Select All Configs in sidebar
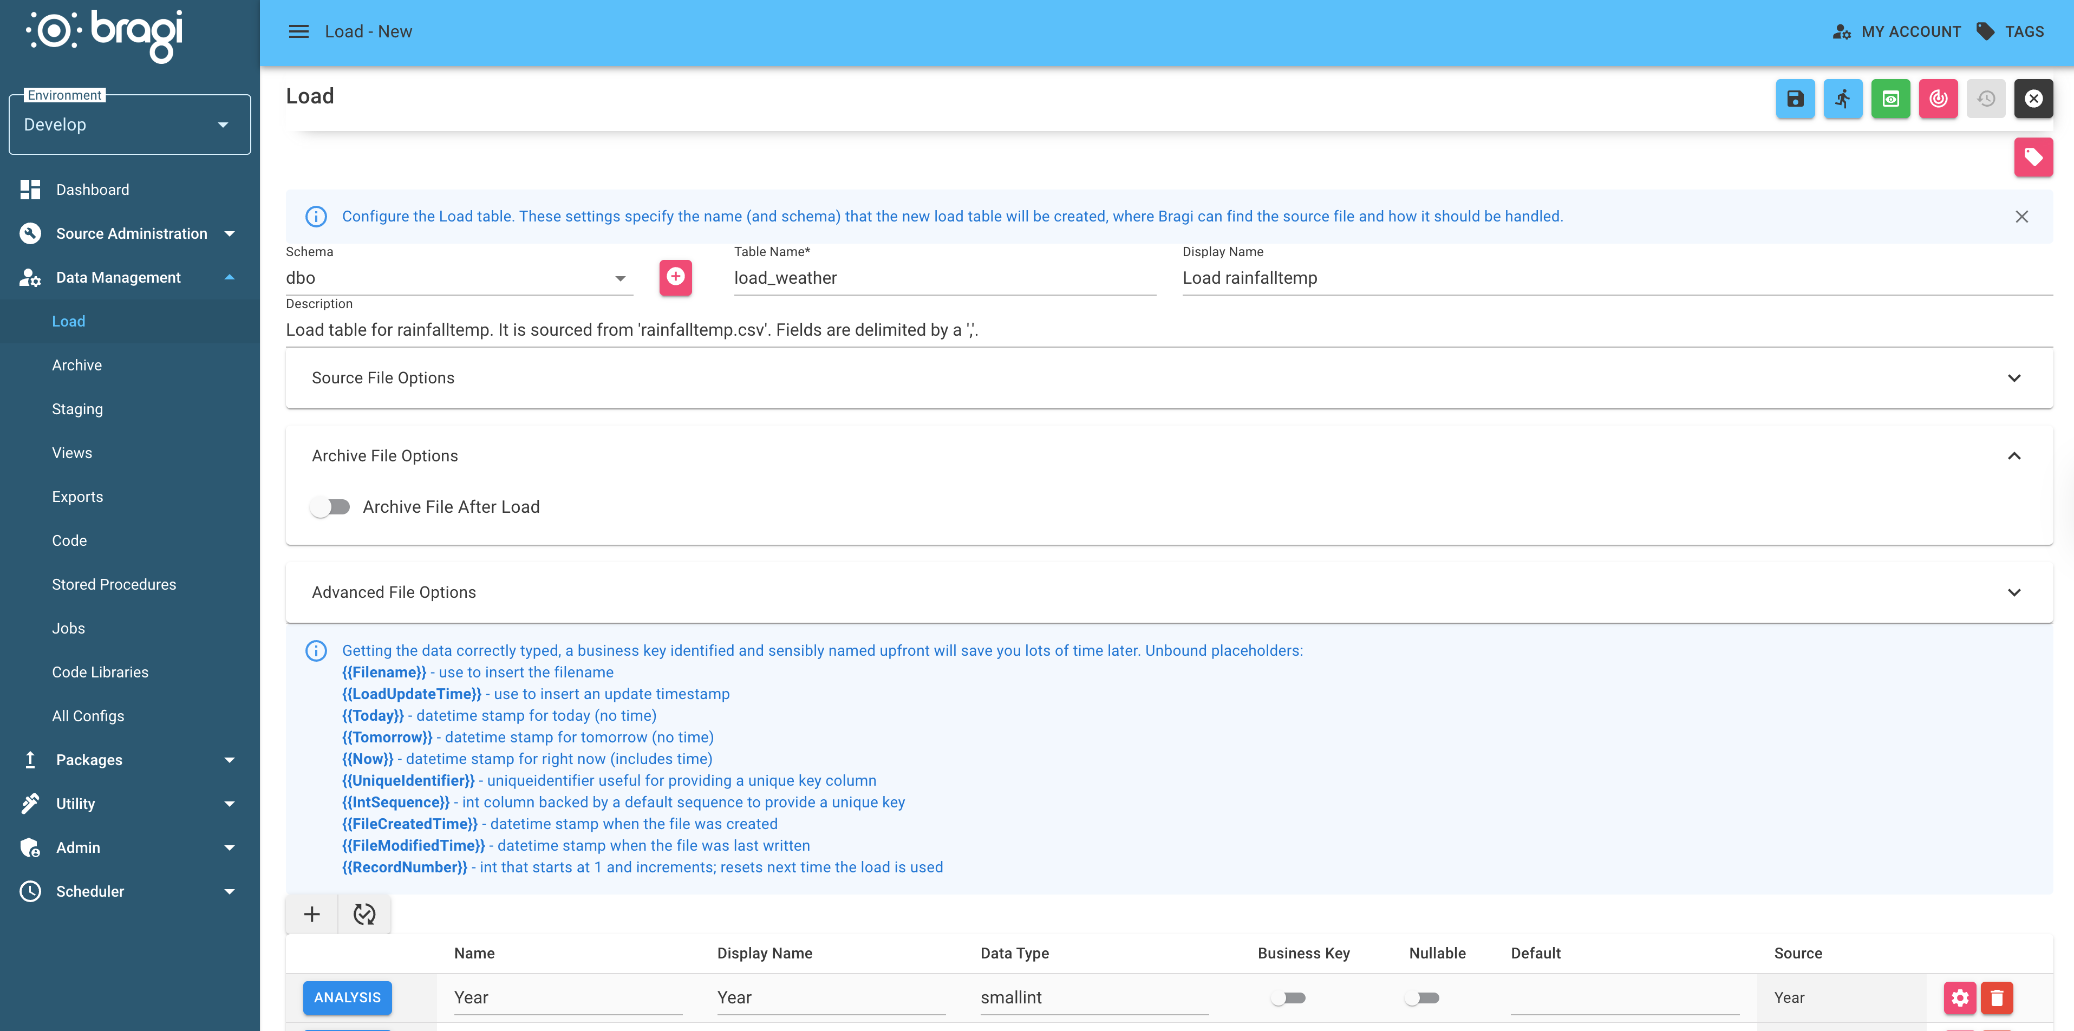The height and width of the screenshot is (1031, 2074). [129, 716]
